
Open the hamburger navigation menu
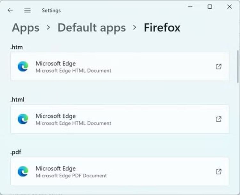tap(28, 10)
